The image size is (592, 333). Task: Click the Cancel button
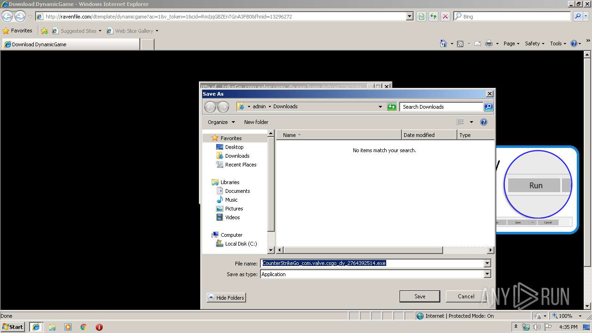coord(466,296)
